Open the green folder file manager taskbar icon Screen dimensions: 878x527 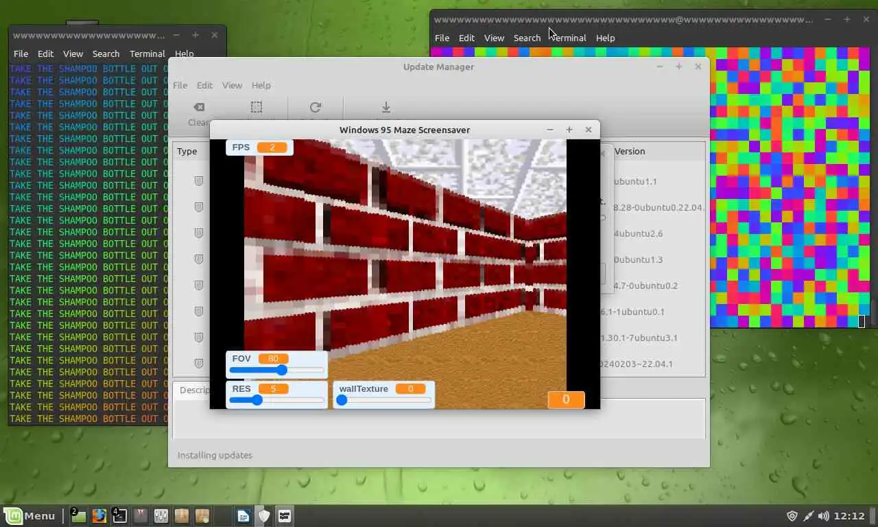coord(78,515)
